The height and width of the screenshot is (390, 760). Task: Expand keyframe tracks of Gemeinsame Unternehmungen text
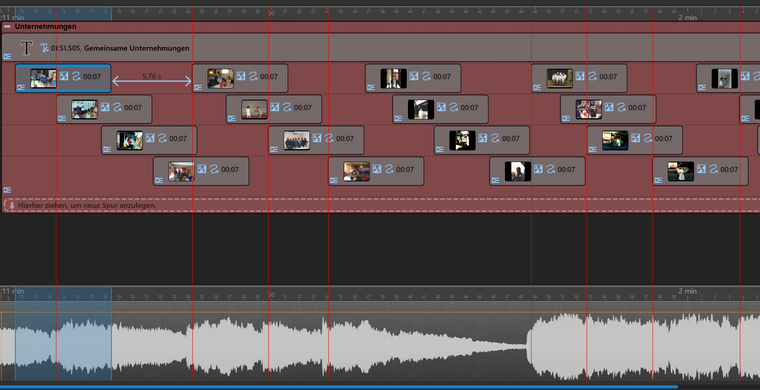point(8,57)
